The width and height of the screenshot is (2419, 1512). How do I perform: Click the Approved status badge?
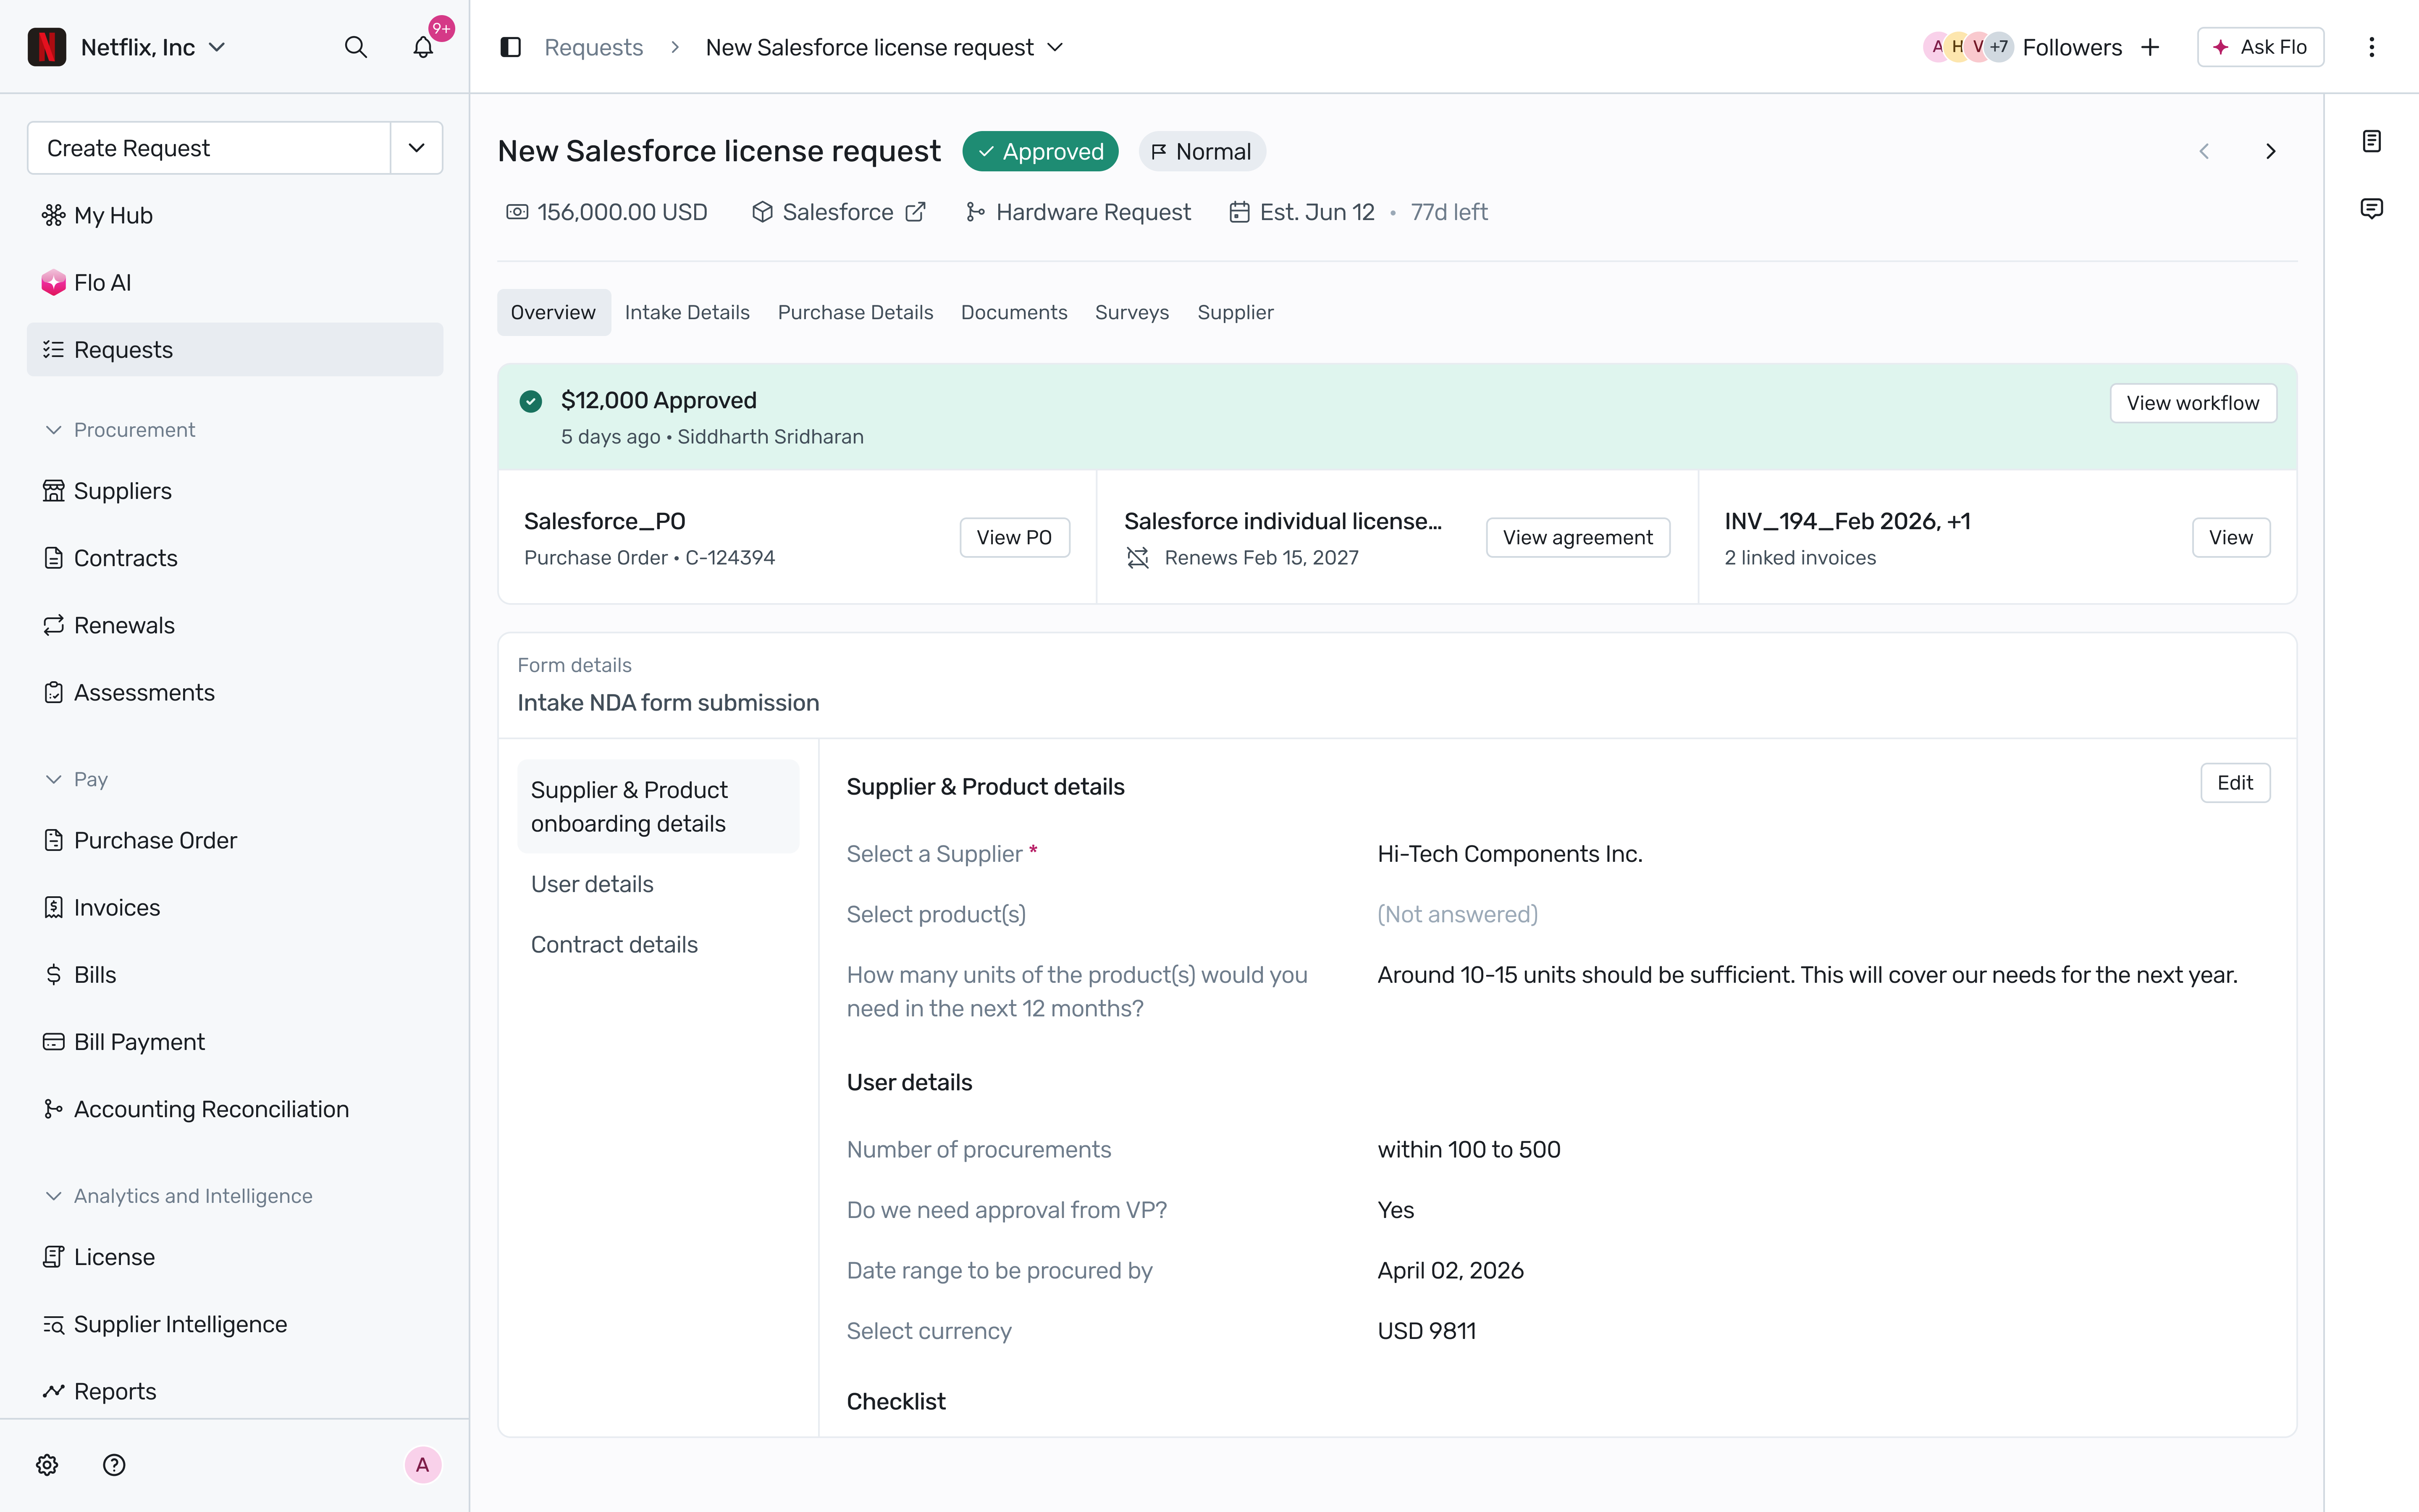(x=1041, y=151)
